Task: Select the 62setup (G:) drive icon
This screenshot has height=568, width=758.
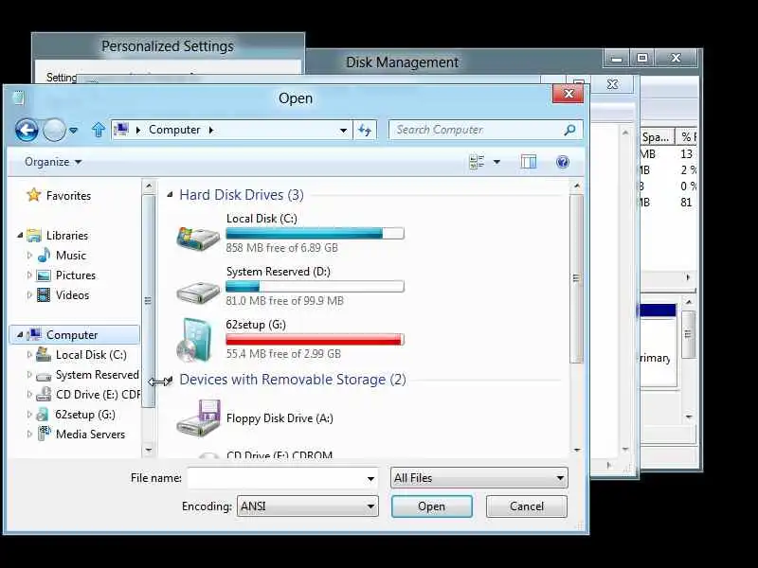Action: [195, 341]
